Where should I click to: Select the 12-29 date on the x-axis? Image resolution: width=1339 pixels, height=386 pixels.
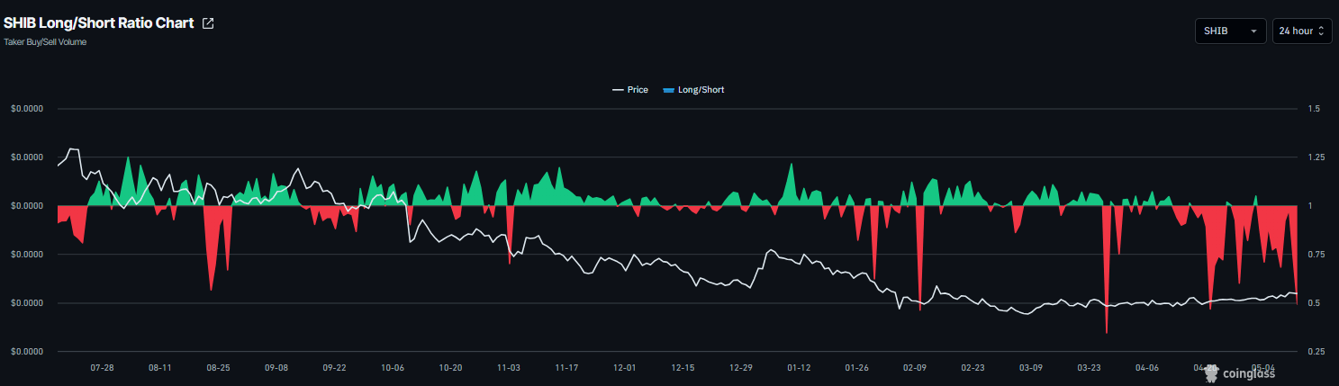741,368
